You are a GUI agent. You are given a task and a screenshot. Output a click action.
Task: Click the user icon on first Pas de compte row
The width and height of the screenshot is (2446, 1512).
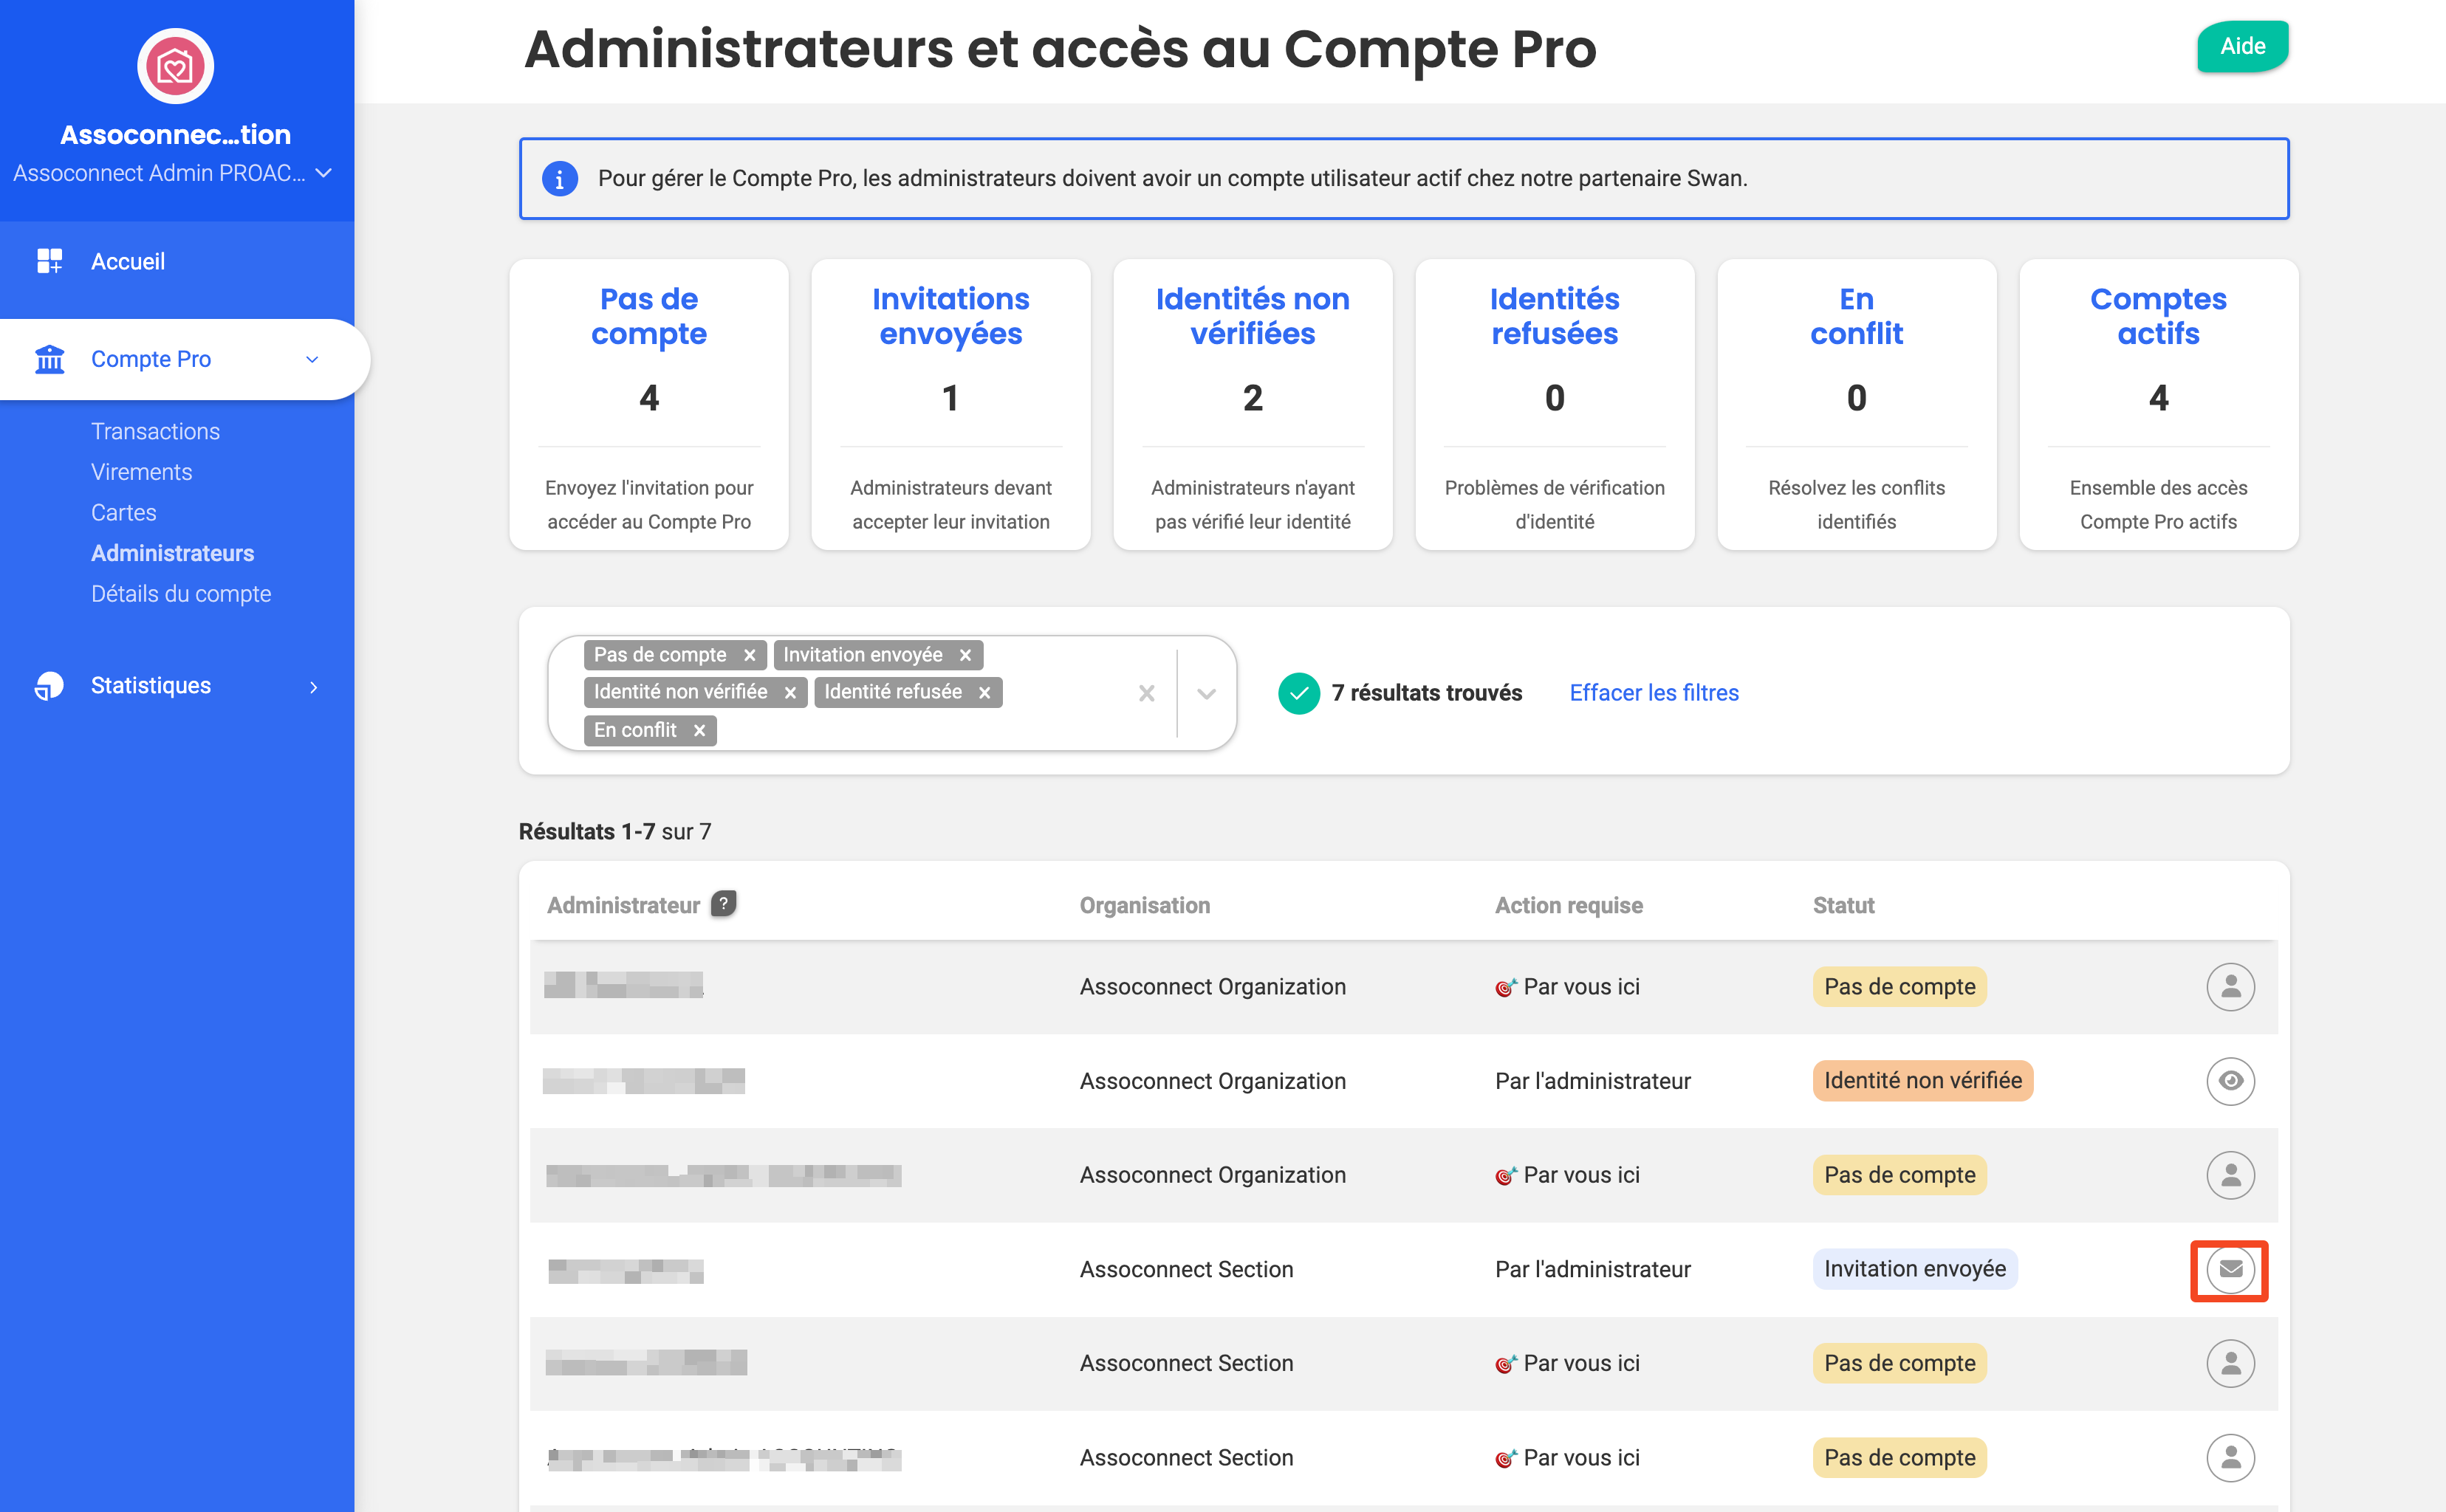[2230, 987]
